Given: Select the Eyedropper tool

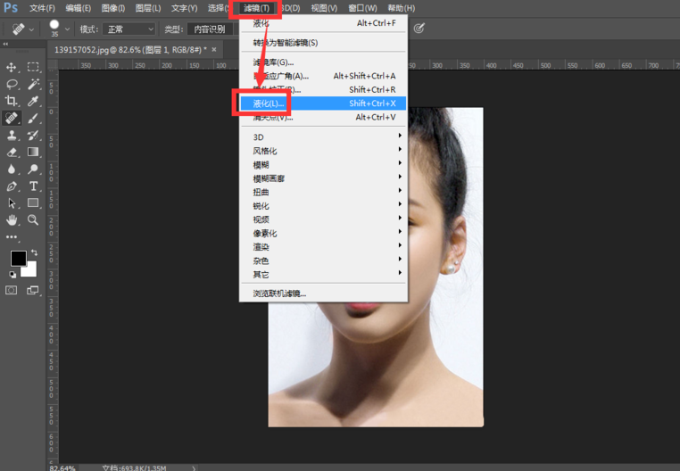Looking at the screenshot, I should pyautogui.click(x=33, y=101).
